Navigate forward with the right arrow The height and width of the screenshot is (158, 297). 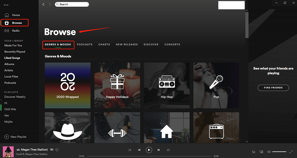point(50,4)
